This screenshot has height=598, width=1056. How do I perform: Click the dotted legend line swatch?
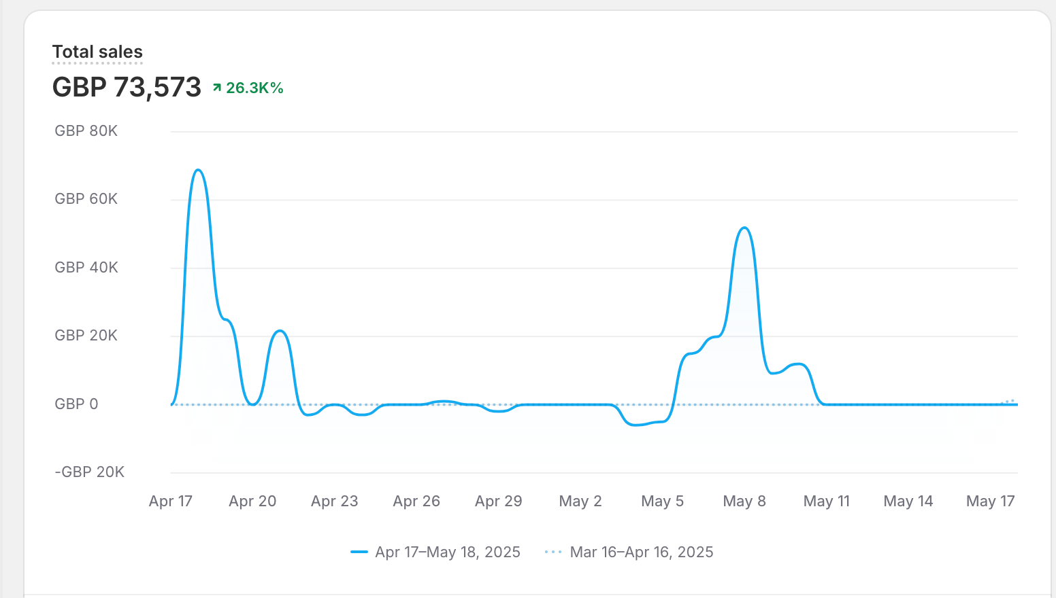[553, 552]
